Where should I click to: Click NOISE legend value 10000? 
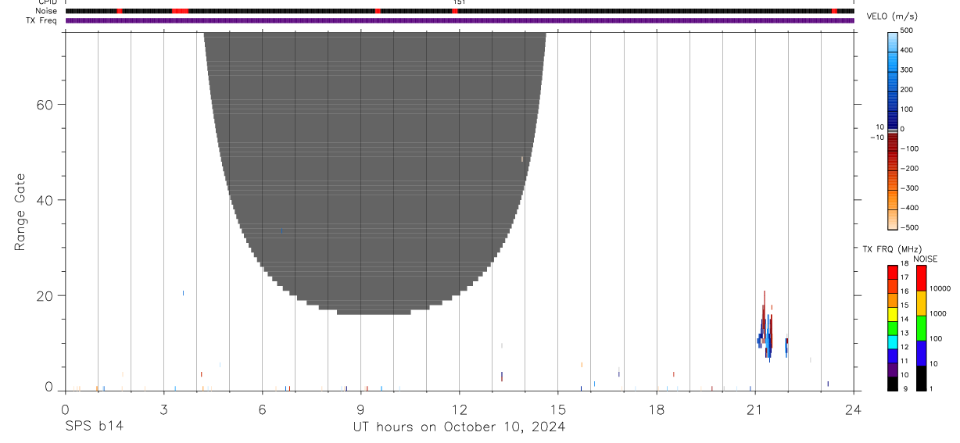pyautogui.click(x=939, y=288)
